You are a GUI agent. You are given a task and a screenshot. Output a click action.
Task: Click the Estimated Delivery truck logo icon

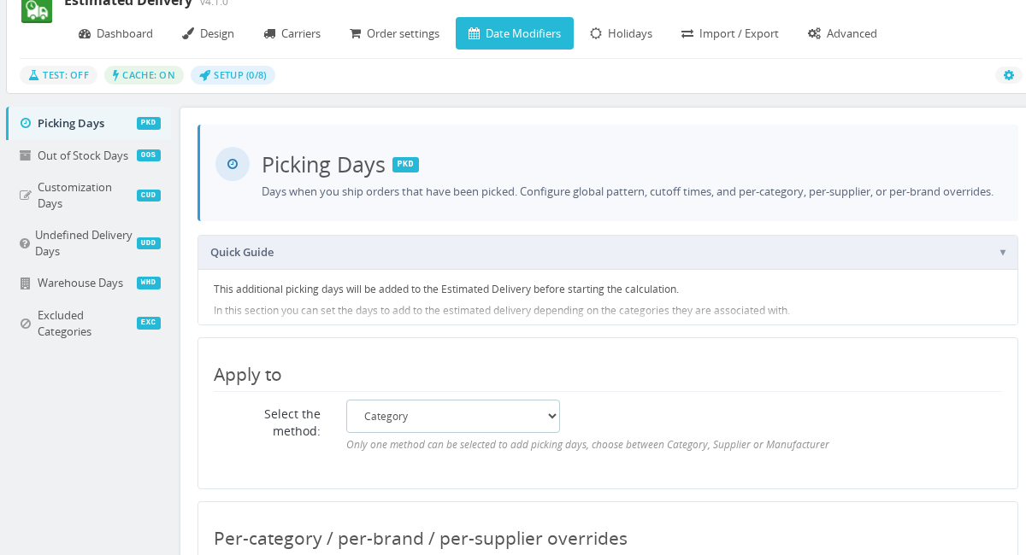click(x=37, y=9)
